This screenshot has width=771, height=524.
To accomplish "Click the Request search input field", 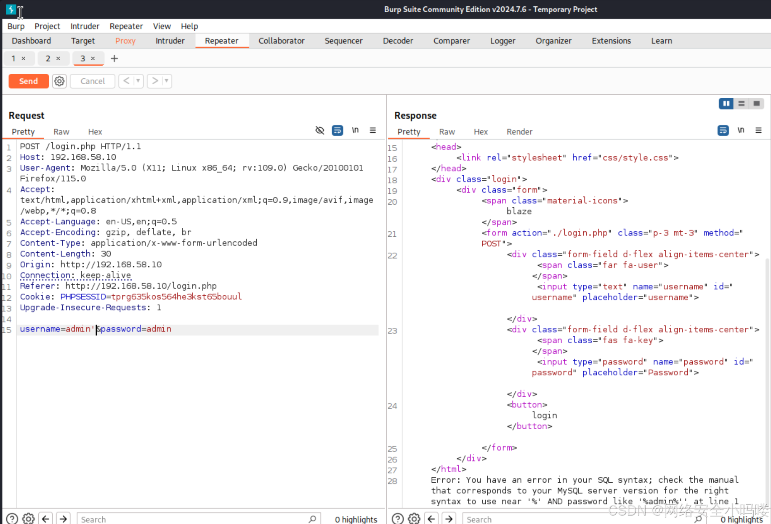I will pyautogui.click(x=199, y=519).
